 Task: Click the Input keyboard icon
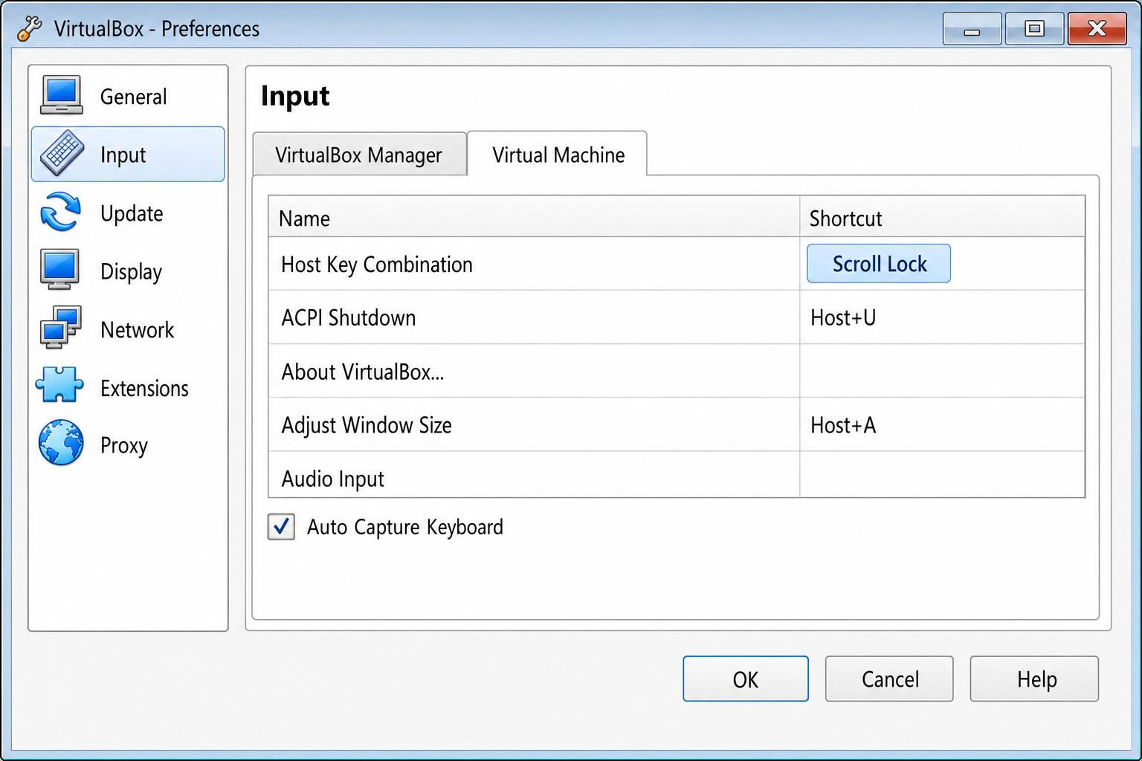tap(62, 154)
